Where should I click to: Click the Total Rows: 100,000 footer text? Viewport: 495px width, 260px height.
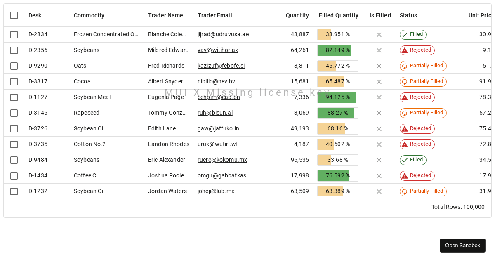coord(458,207)
